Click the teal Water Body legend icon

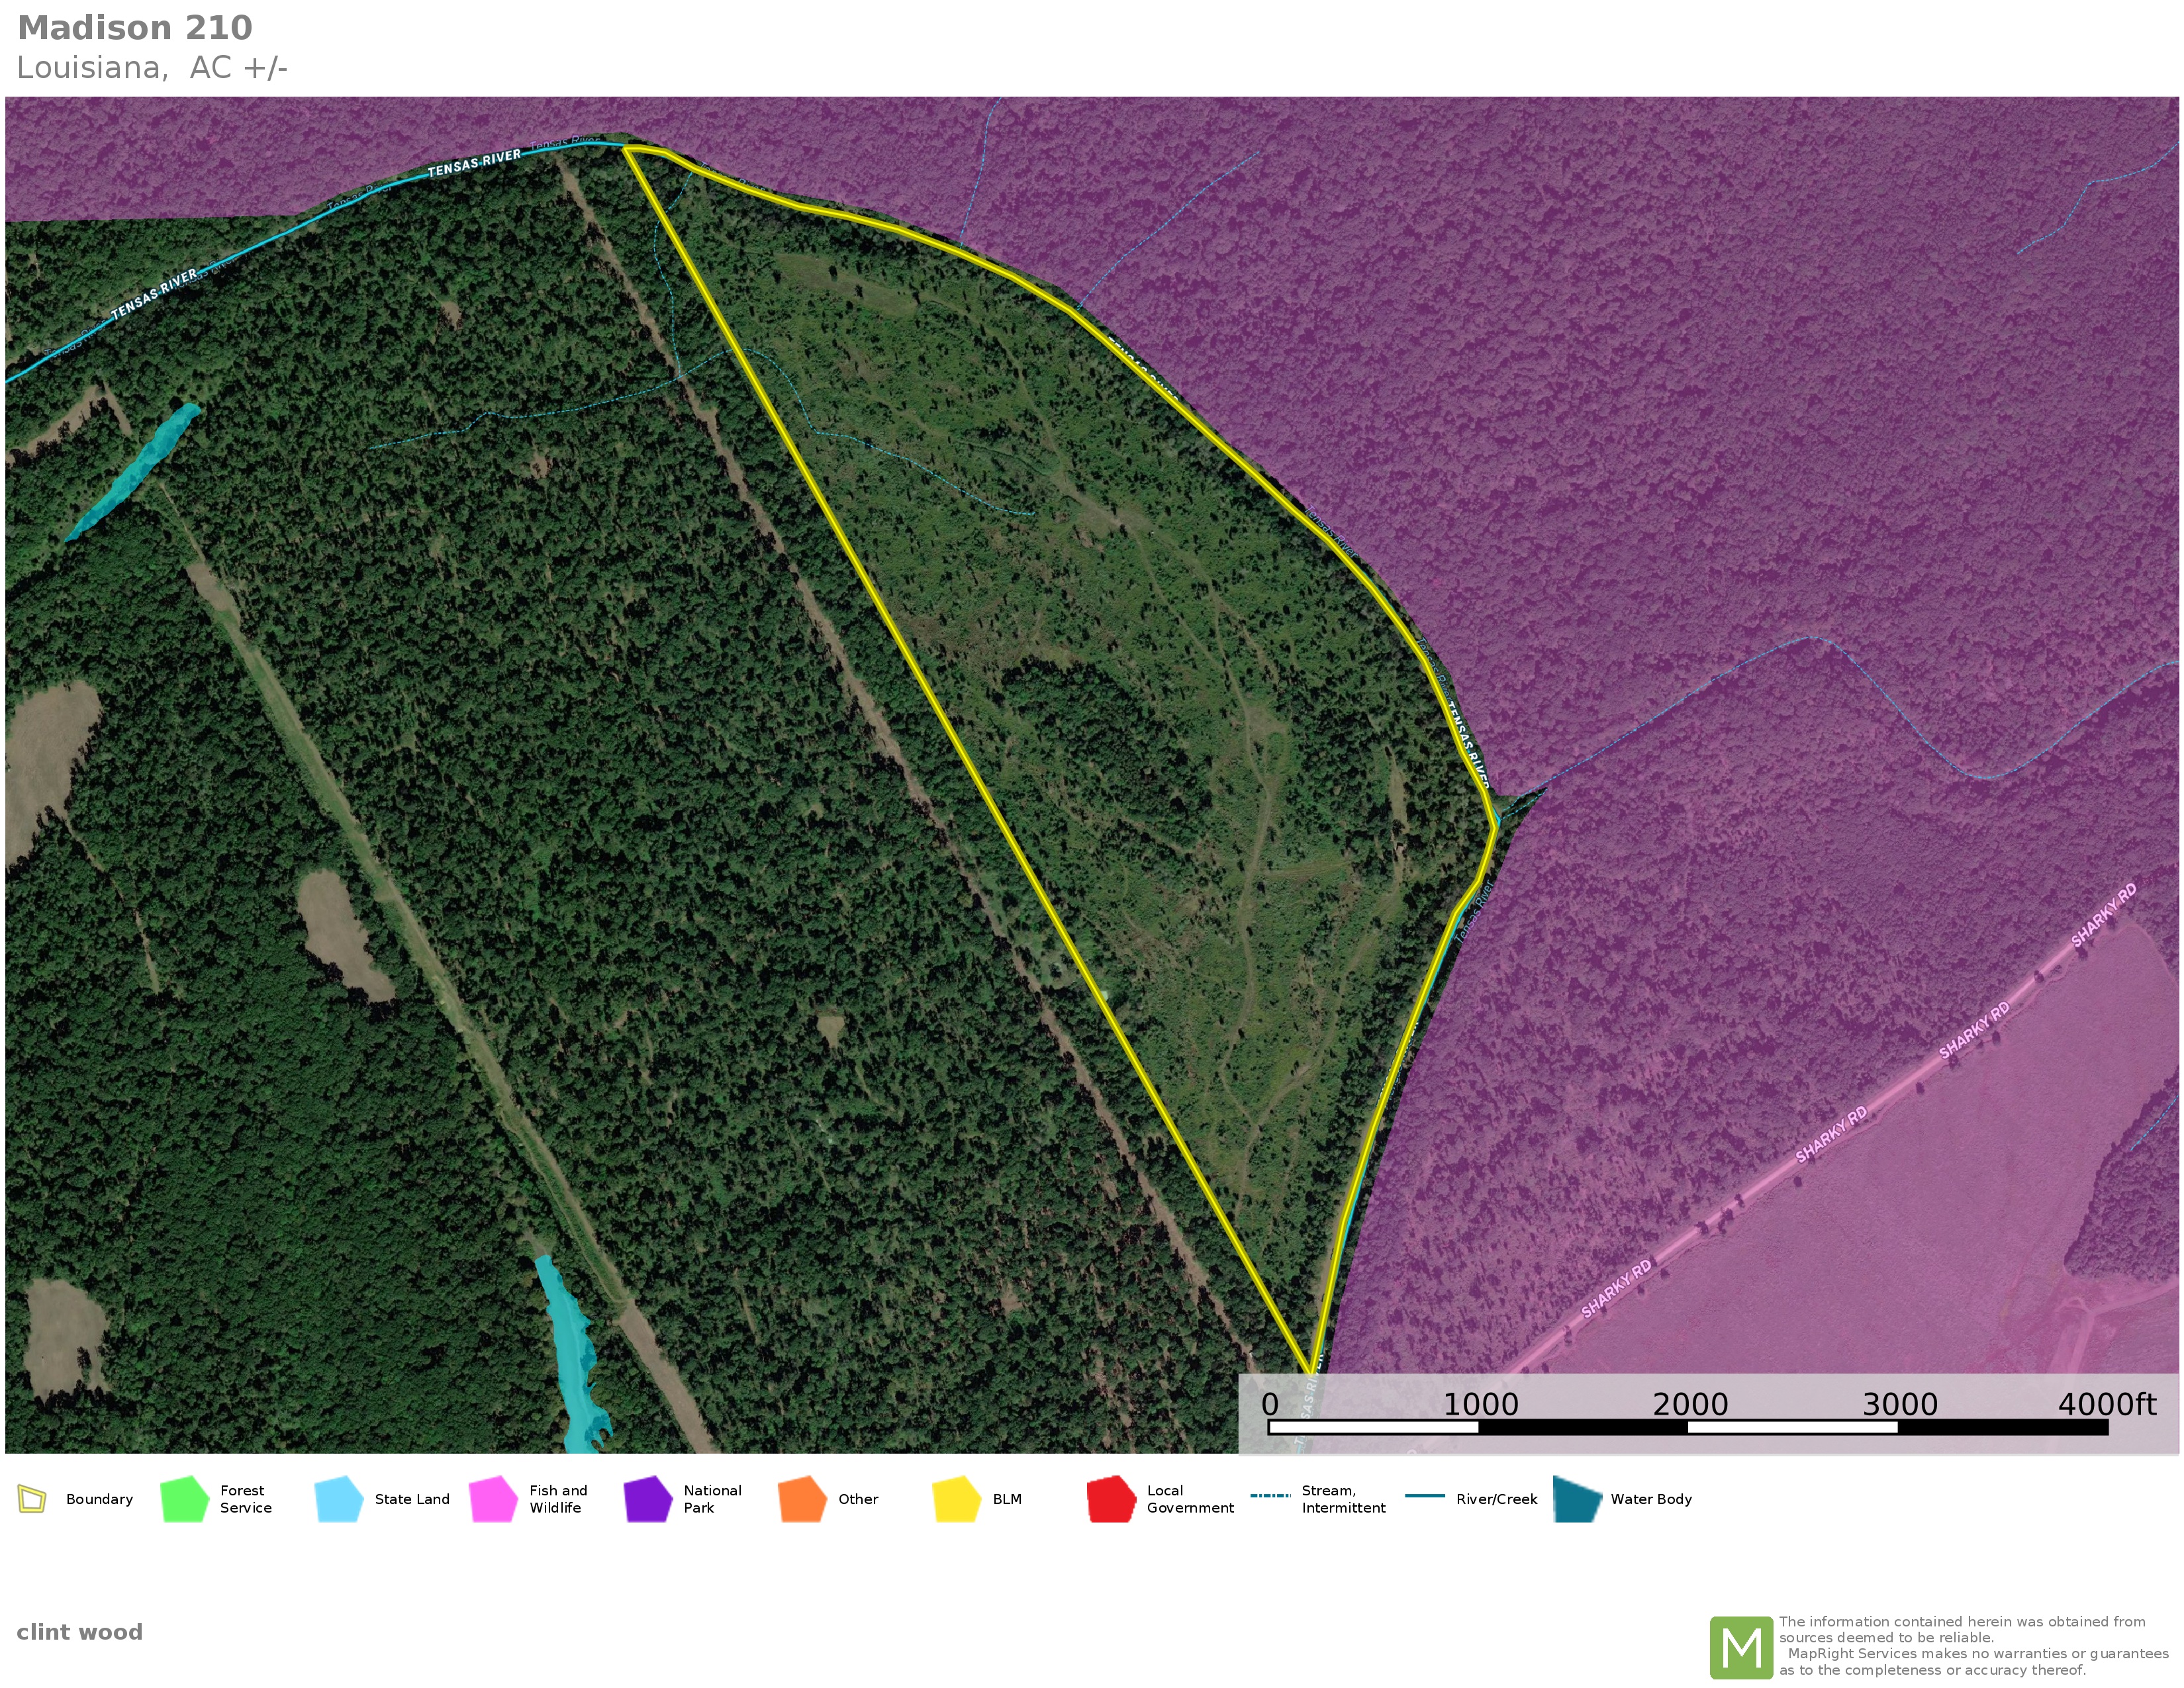1577,1499
